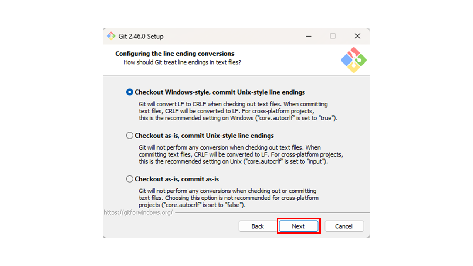Click the Git icon in the title bar
473x266 pixels.
pyautogui.click(x=111, y=36)
